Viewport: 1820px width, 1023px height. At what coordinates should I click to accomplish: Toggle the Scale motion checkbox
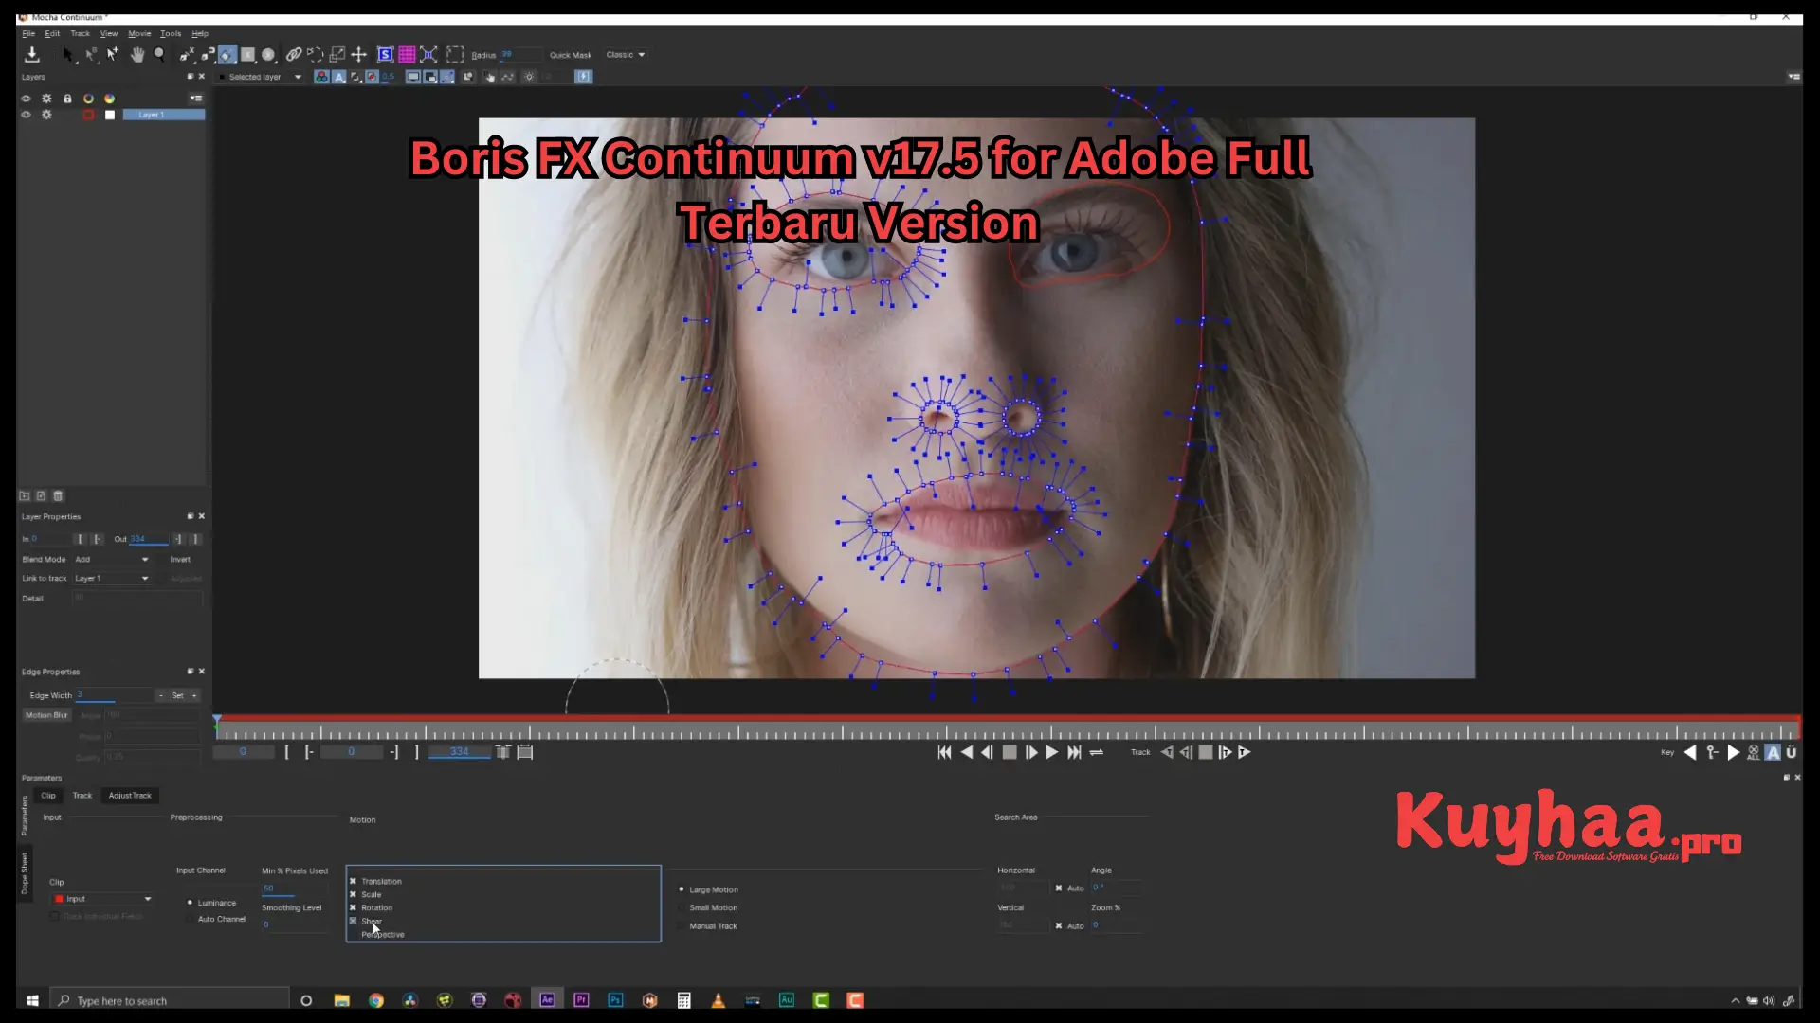[x=353, y=894]
